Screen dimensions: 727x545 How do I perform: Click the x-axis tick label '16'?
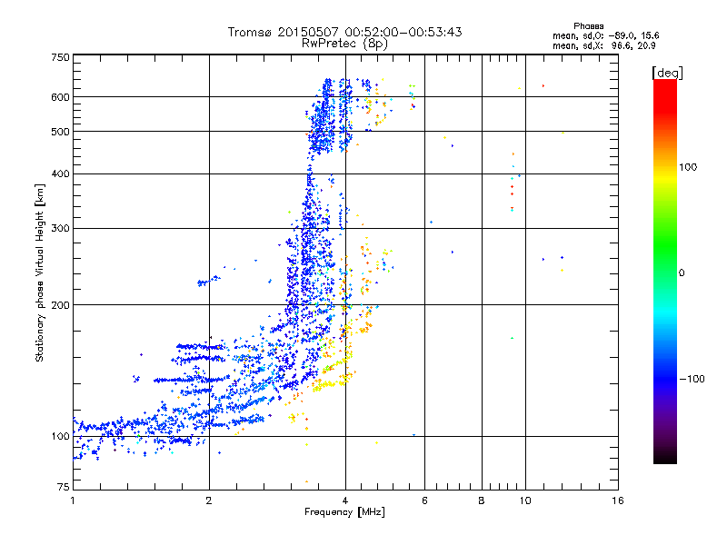pos(618,500)
